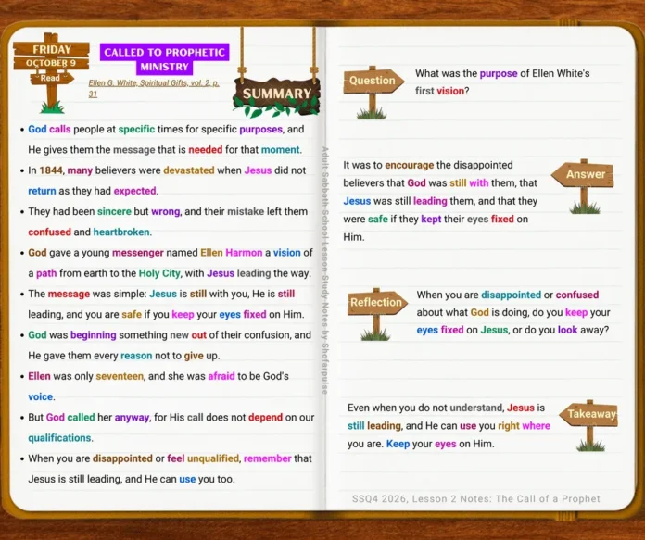Click the word "voice"
The width and height of the screenshot is (645, 540).
(x=41, y=396)
